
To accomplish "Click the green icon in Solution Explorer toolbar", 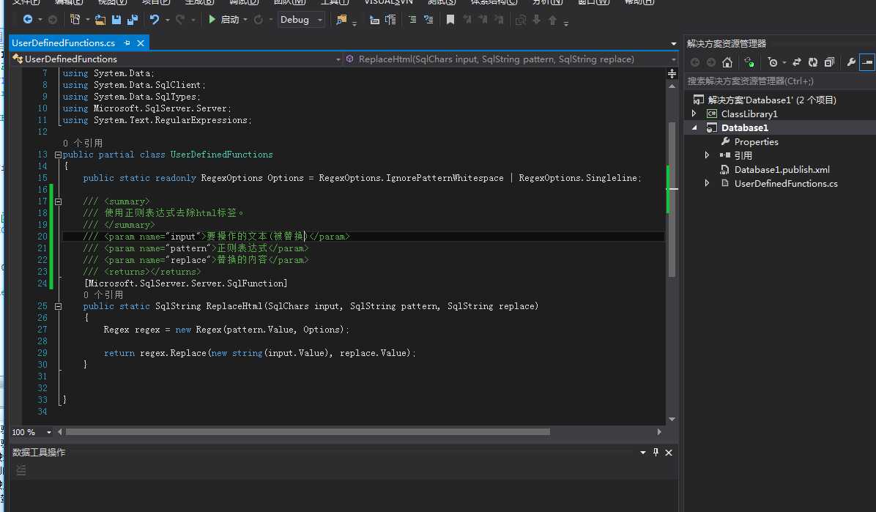I will point(749,62).
